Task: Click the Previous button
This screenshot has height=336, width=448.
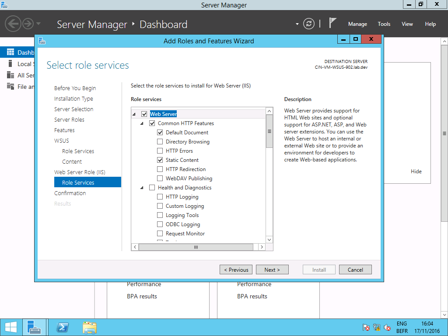Action: click(236, 269)
